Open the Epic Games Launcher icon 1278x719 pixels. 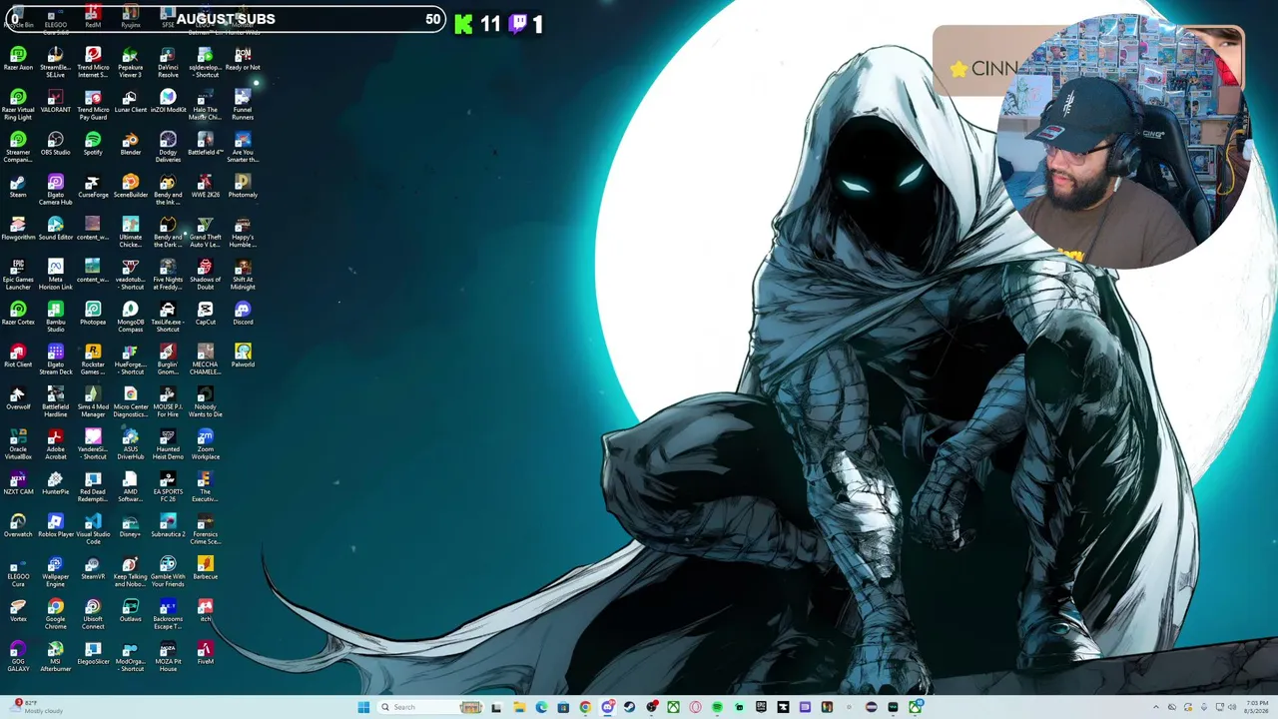pos(18,275)
